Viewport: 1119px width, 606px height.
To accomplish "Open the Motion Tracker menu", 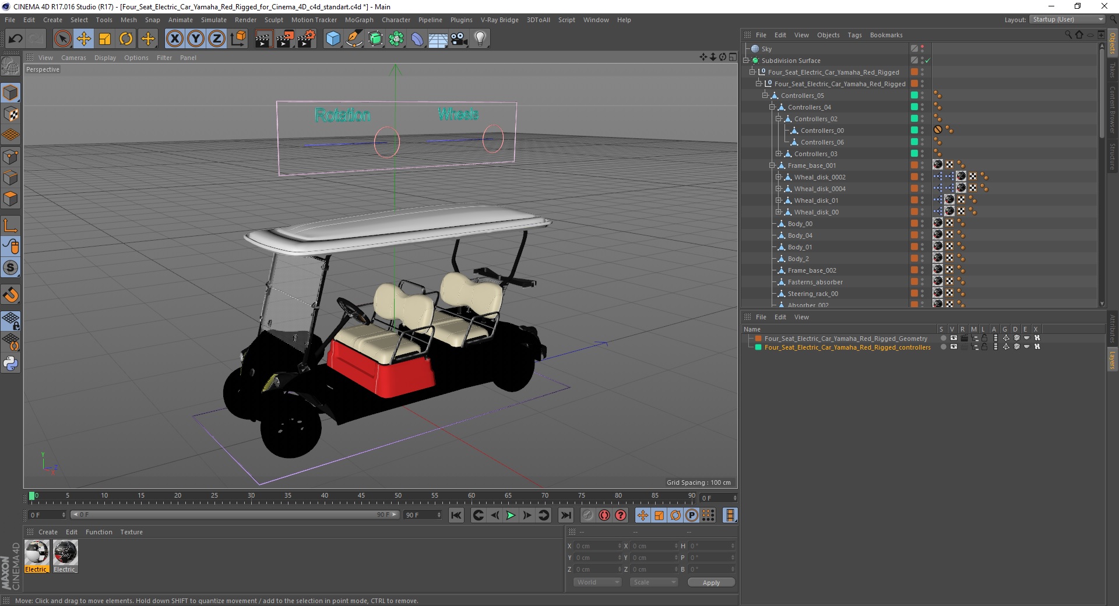I will tap(314, 20).
